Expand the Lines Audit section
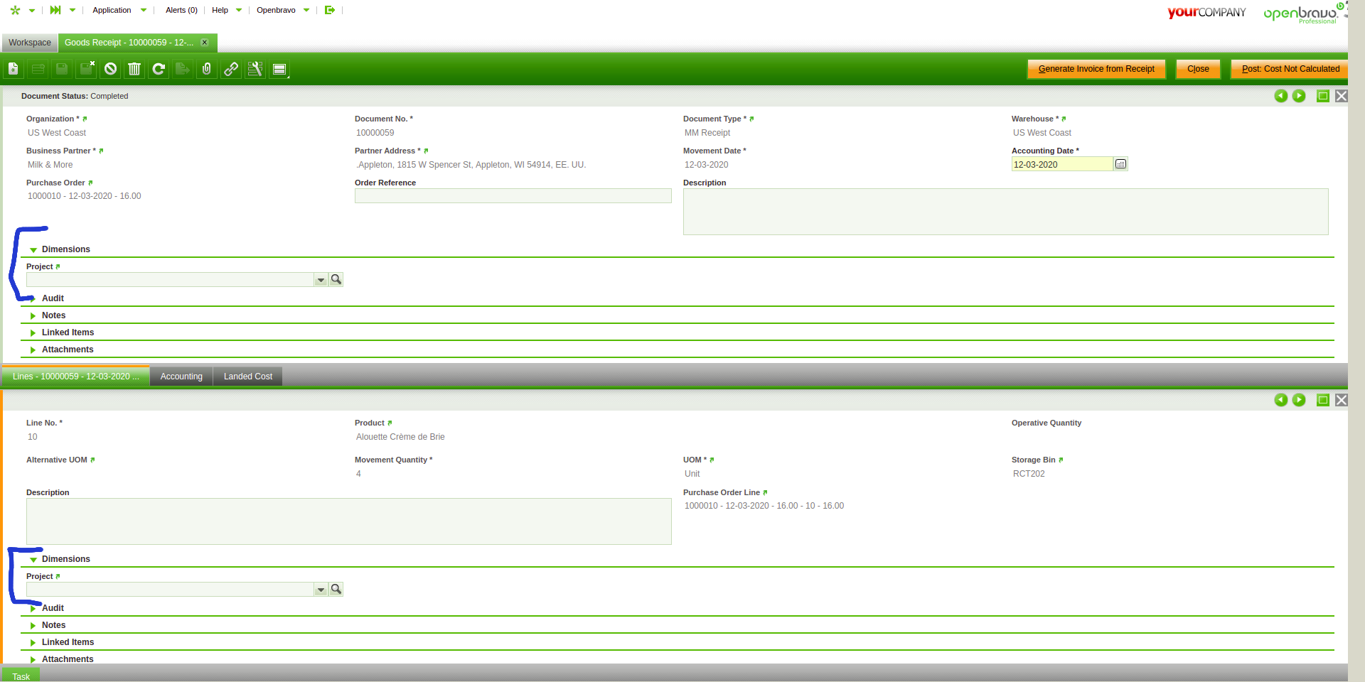 tap(33, 608)
